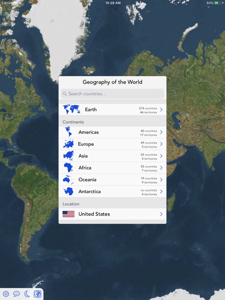Expand the Europe row chevron
Viewport: 225px width, 300px height.
[x=161, y=144]
